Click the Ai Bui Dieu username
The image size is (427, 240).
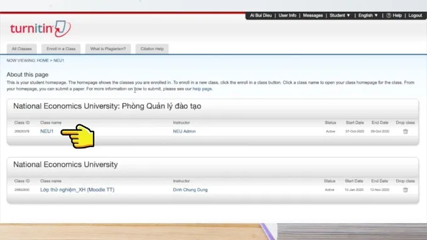pos(261,16)
